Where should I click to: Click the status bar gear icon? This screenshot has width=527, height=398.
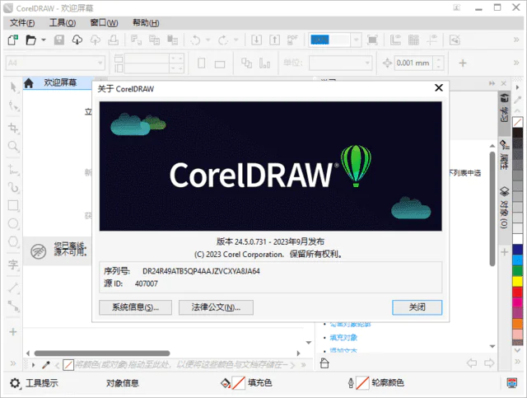pos(15,383)
